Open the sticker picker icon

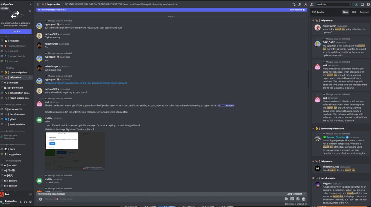298,199
